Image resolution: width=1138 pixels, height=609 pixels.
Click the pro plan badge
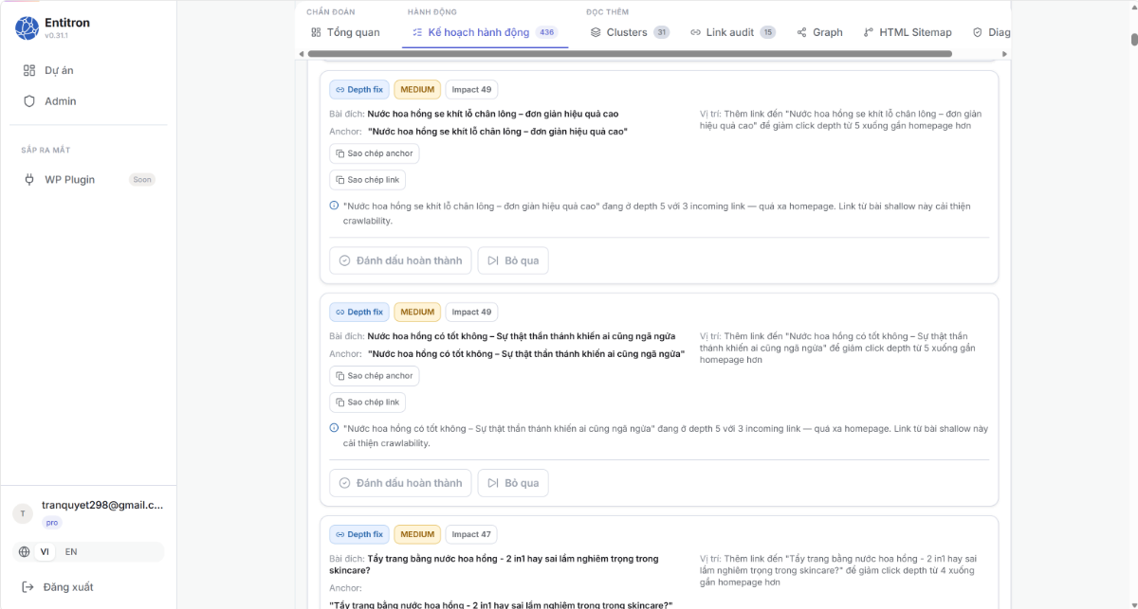(x=52, y=523)
